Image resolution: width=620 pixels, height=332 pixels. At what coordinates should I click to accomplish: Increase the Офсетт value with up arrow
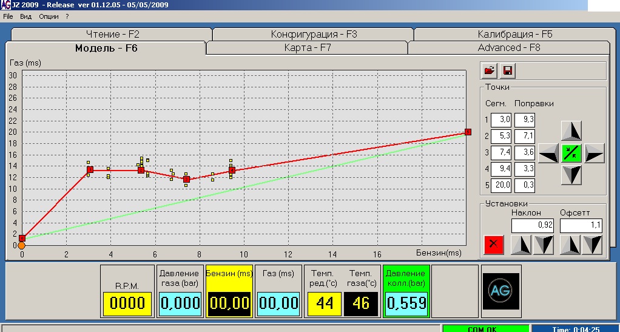coord(570,245)
